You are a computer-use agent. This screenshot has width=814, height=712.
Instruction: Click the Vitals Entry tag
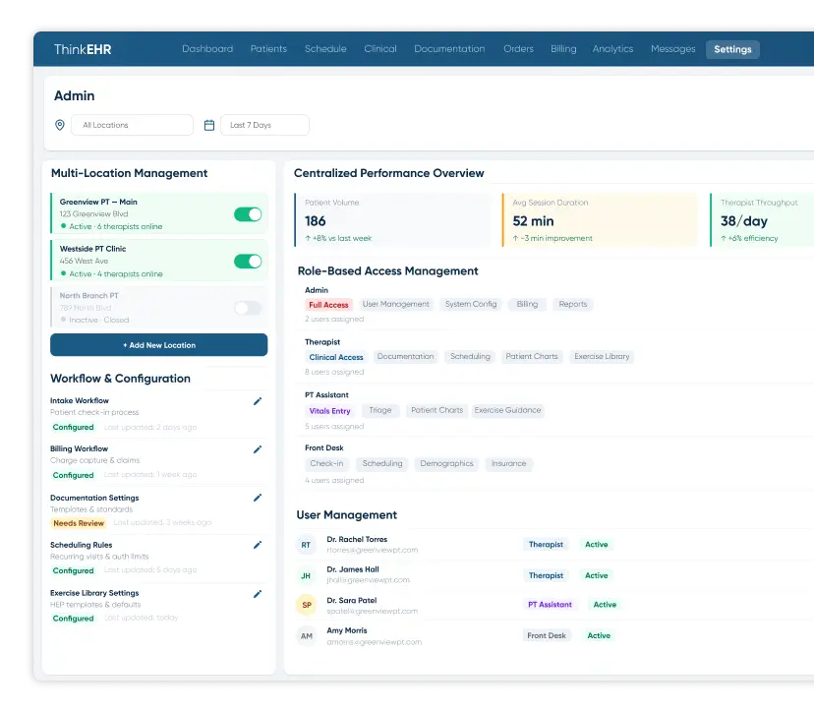coord(329,411)
